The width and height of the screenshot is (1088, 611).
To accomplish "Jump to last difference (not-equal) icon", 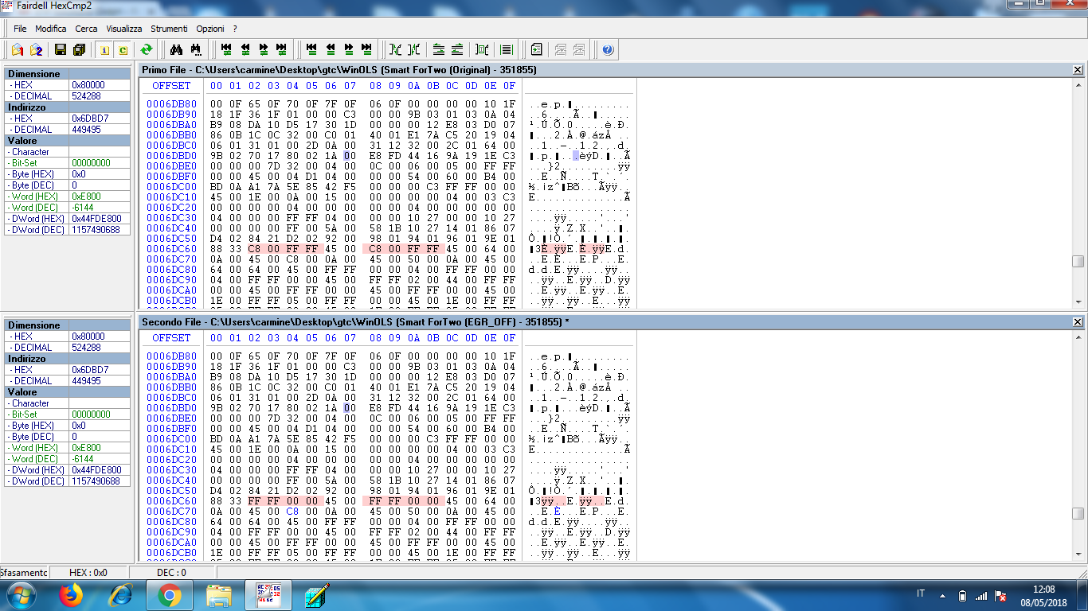I will [x=282, y=50].
